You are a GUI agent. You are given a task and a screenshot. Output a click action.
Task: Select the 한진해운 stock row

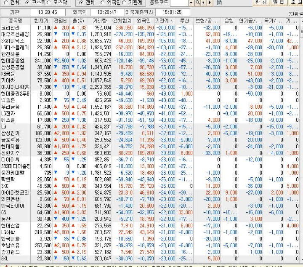150,54
